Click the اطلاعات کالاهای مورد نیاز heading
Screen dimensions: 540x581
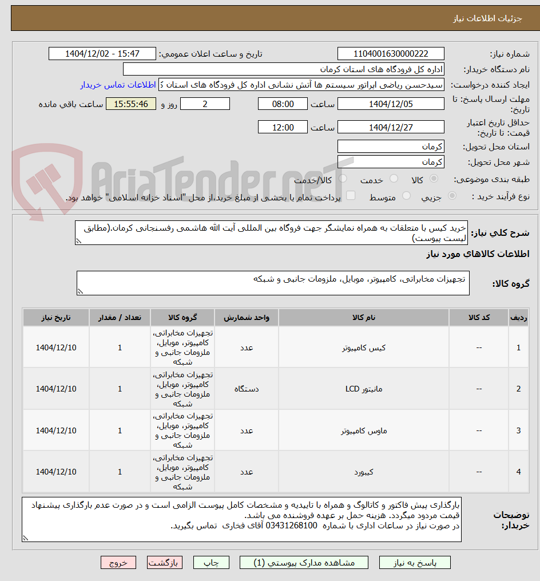point(478,254)
